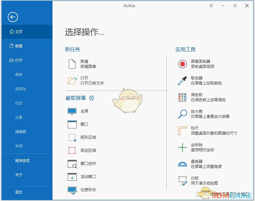Click the back arrow circle icon
Viewport: 255px width, 201px height.
pyautogui.click(x=13, y=17)
